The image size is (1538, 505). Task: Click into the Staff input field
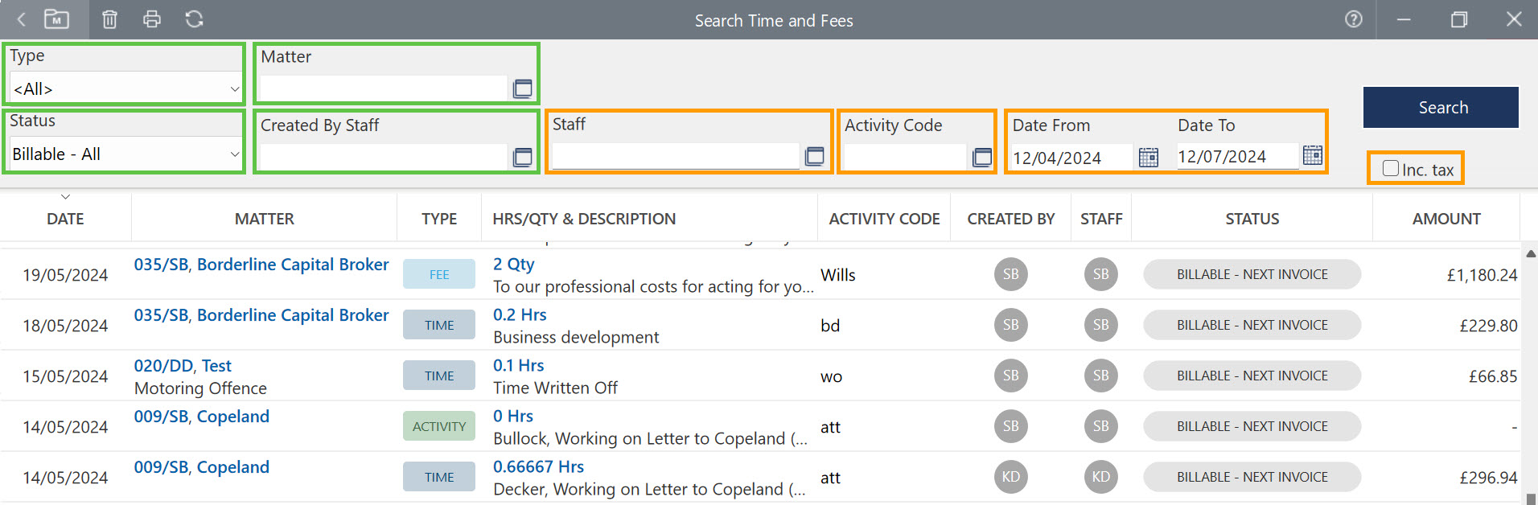pos(675,156)
